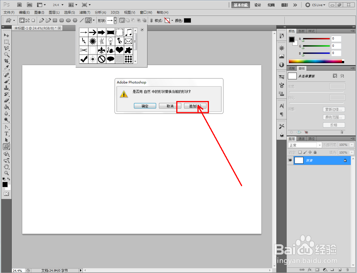Select the Brush tool
Image resolution: width=357 pixels, height=273 pixels.
coord(6,81)
